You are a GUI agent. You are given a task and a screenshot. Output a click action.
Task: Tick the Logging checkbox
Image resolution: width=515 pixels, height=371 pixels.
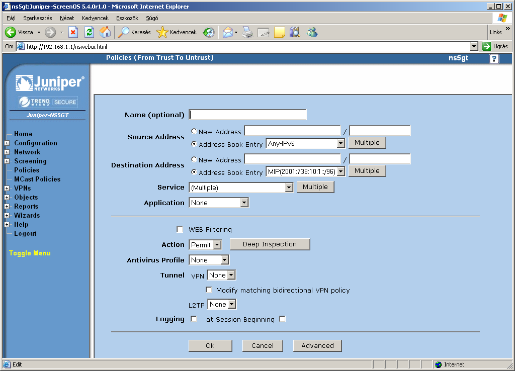click(x=194, y=319)
